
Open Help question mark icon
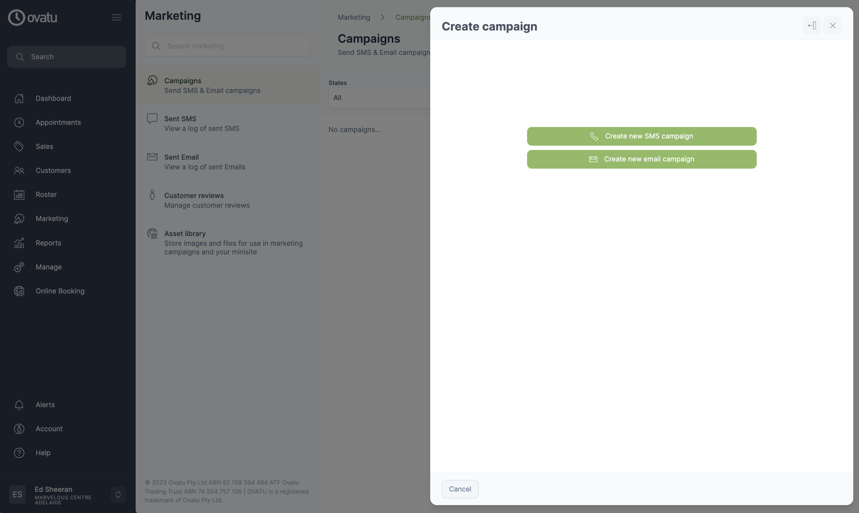19,453
